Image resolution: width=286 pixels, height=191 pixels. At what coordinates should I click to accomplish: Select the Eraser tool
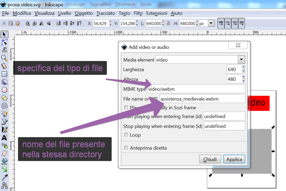tap(4, 154)
